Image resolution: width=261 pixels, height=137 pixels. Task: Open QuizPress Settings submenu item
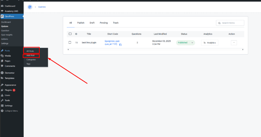(x=5, y=43)
